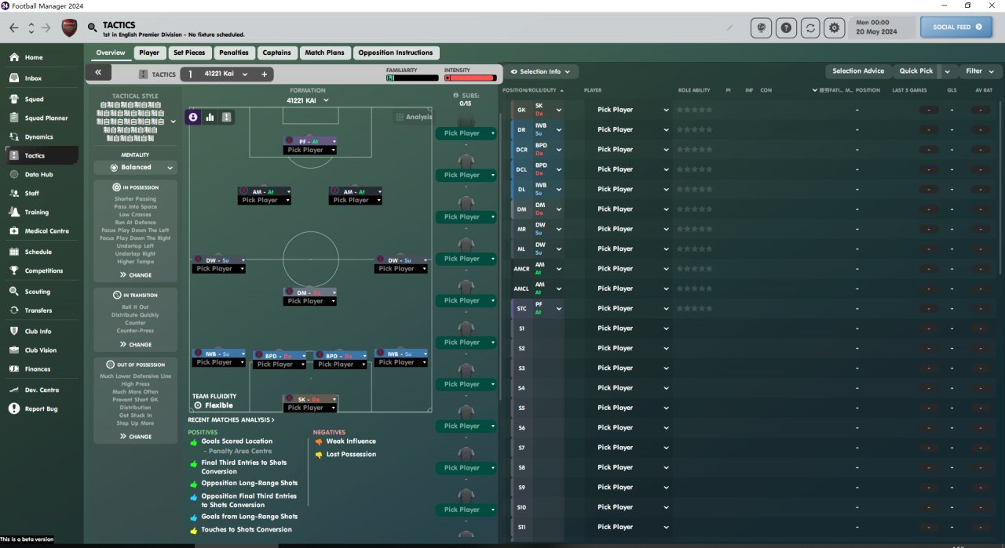Click the Familiarity progress bar
The height and width of the screenshot is (548, 1005).
coord(412,78)
